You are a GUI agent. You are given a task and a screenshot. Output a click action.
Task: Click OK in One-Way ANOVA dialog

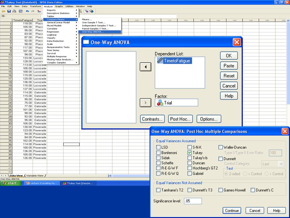(x=229, y=56)
